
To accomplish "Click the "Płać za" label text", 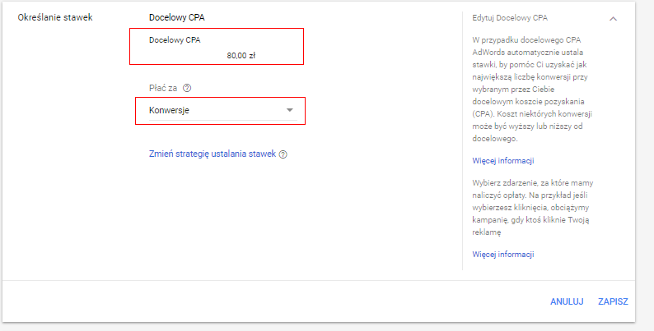I will [163, 88].
